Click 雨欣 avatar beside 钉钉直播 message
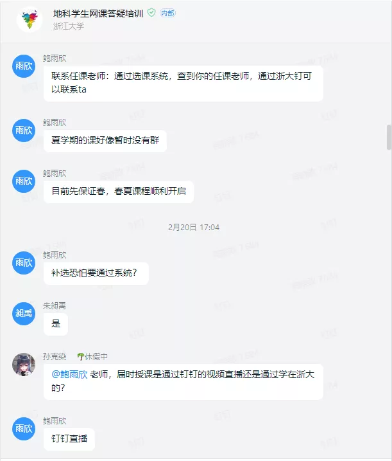The image size is (392, 461). pos(24,429)
